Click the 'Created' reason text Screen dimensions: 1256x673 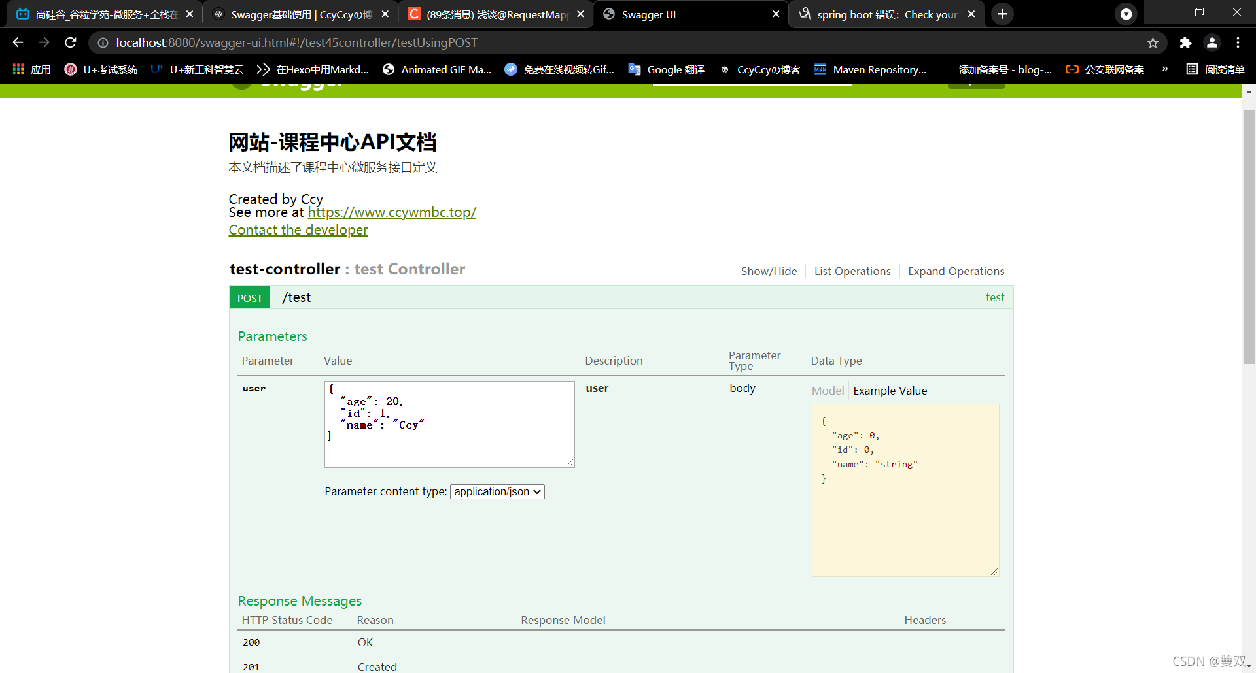[377, 666]
